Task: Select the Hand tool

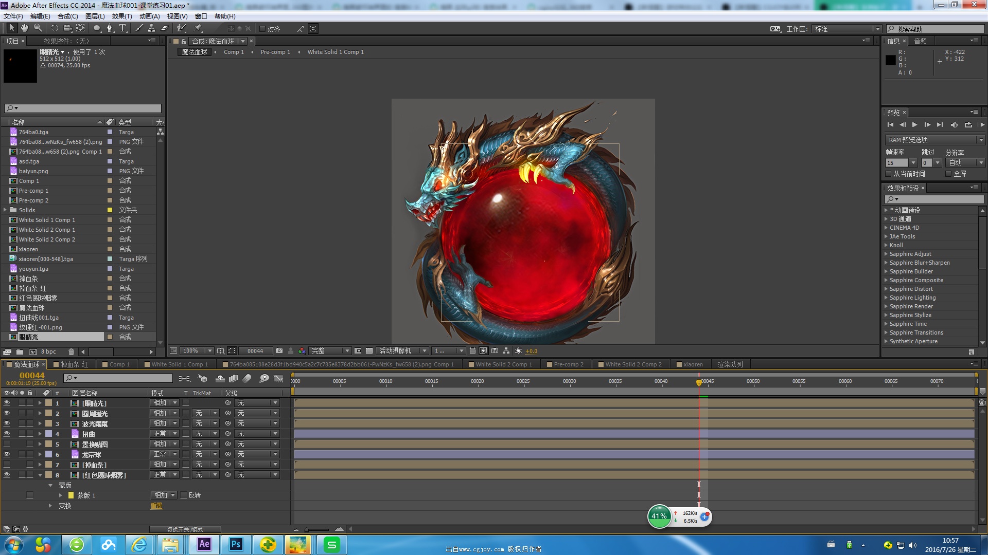Action: [x=24, y=28]
